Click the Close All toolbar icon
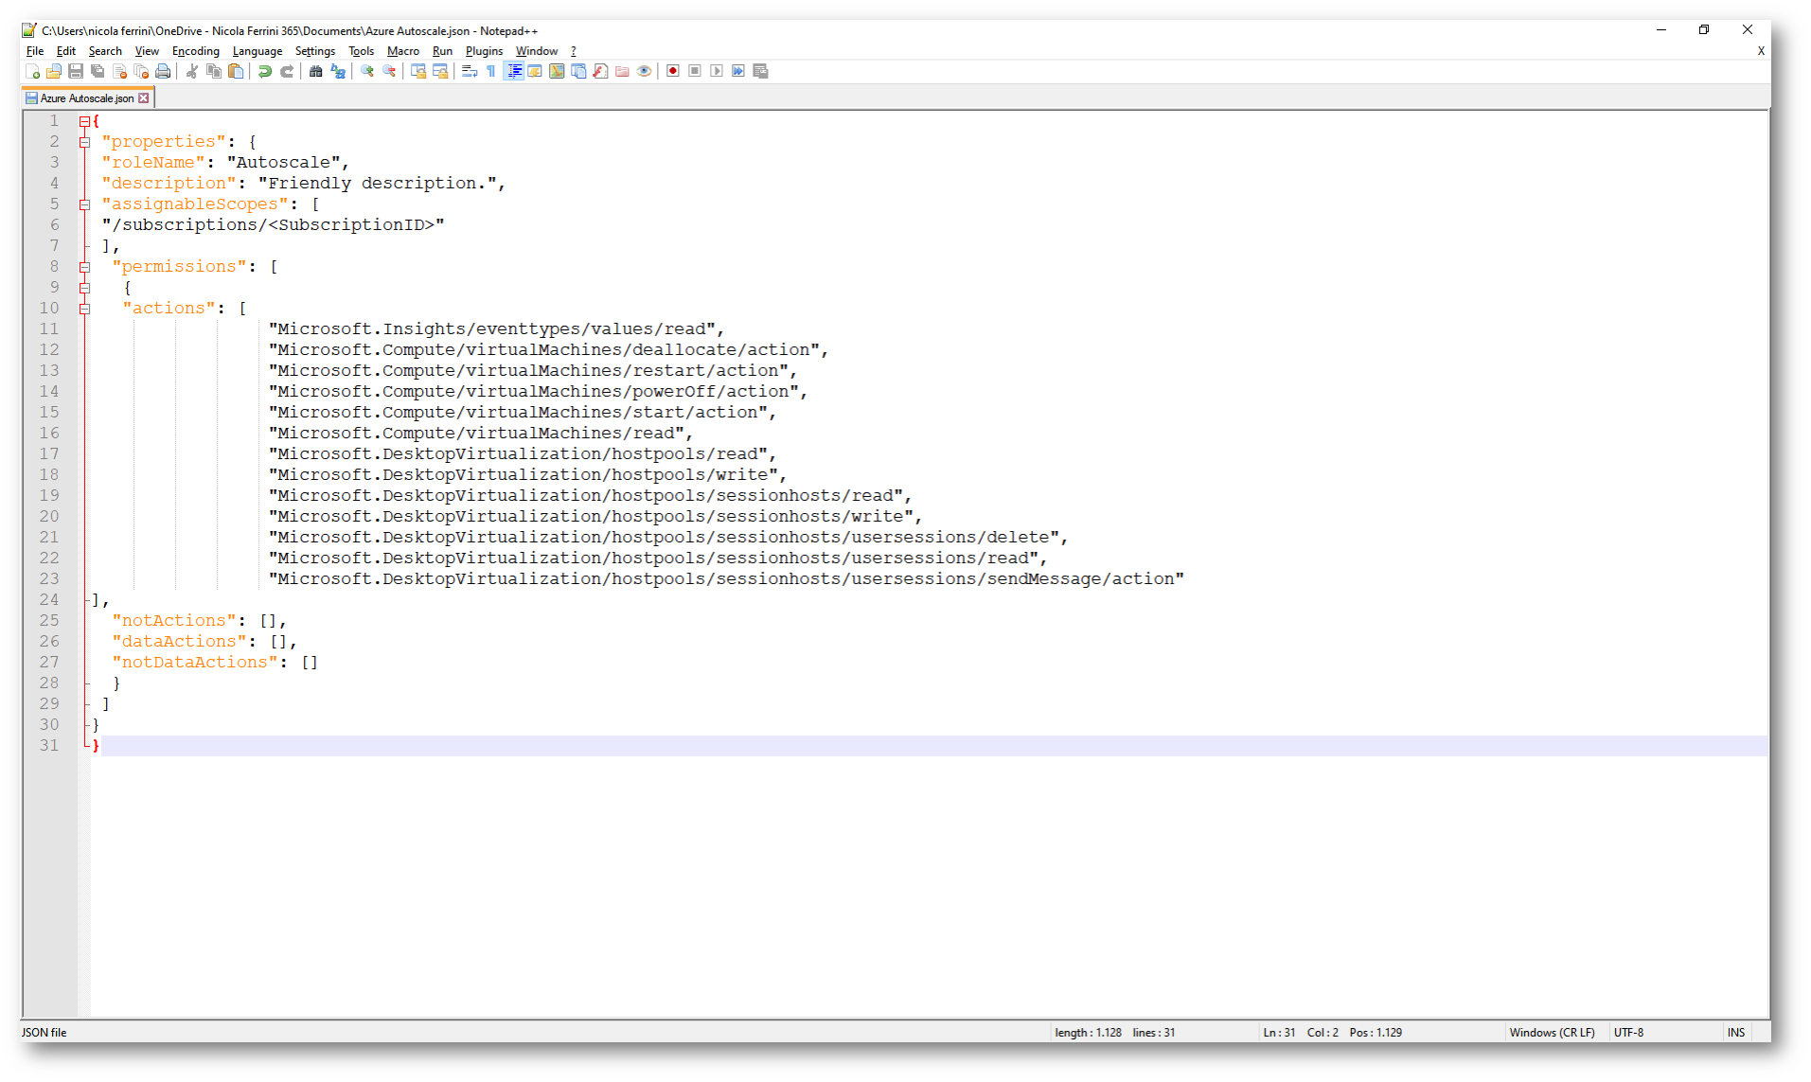This screenshot has width=1811, height=1082. pyautogui.click(x=141, y=71)
